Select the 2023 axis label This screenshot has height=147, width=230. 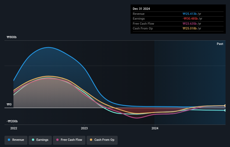click(84, 128)
